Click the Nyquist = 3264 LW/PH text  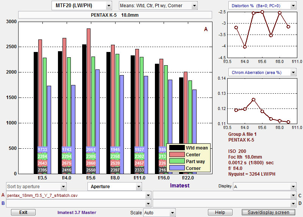251,174
